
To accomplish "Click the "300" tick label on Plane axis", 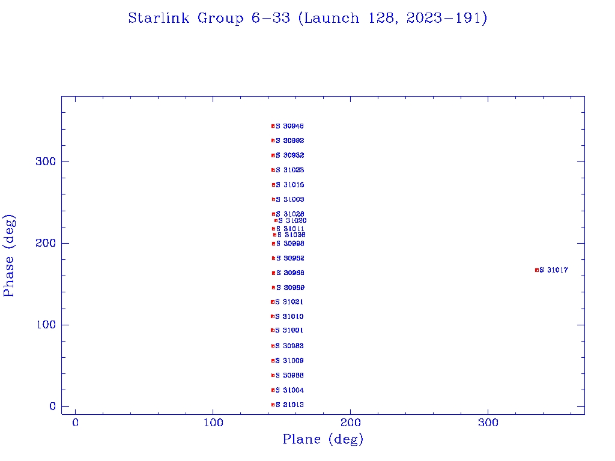I will [488, 423].
